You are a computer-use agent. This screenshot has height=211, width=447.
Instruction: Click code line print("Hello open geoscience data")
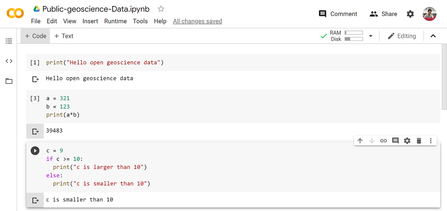click(x=105, y=62)
